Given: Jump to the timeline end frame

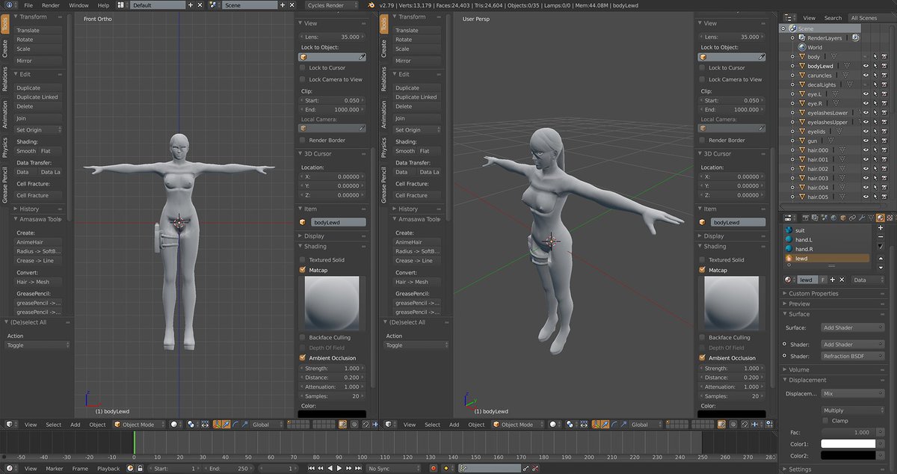Looking at the screenshot, I should (359, 469).
